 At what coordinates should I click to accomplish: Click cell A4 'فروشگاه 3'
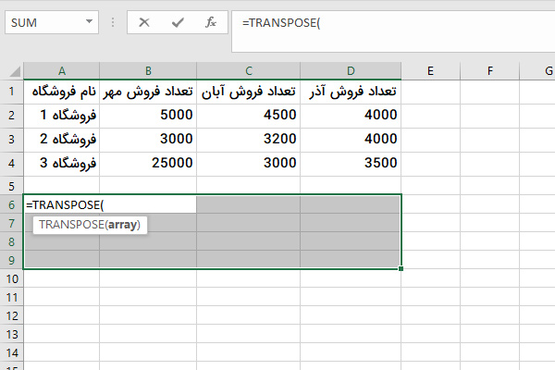coord(62,165)
